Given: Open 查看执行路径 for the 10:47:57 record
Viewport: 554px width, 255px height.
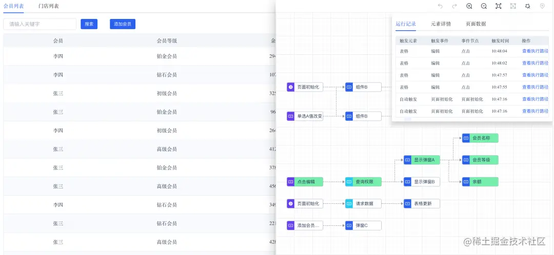Looking at the screenshot, I should pyautogui.click(x=535, y=75).
